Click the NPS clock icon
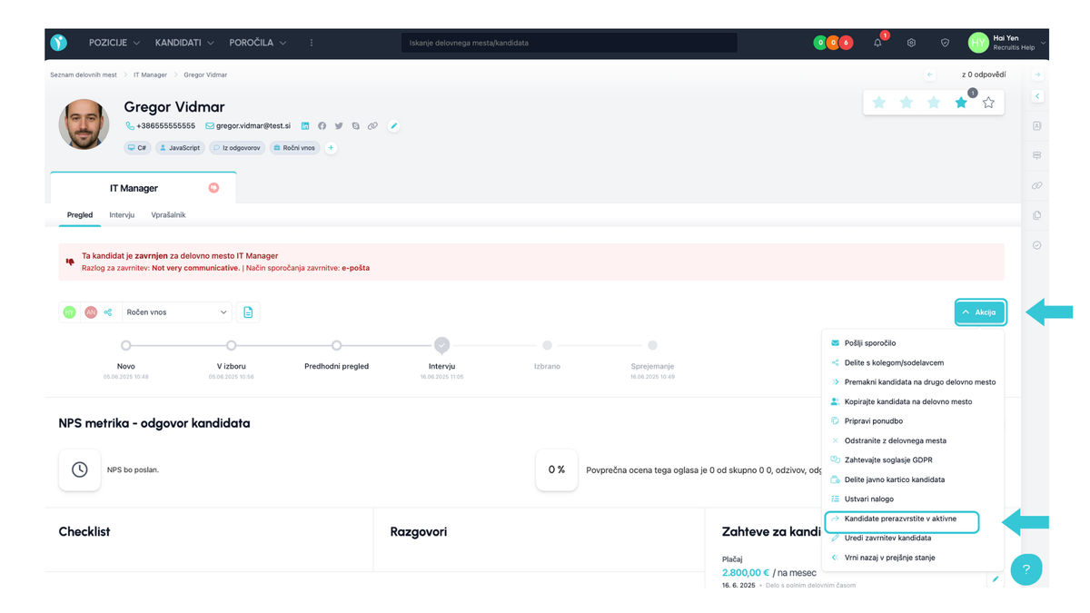 coord(80,470)
